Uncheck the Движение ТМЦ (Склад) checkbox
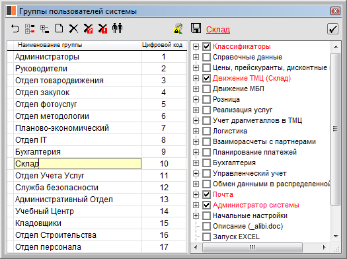 206,78
